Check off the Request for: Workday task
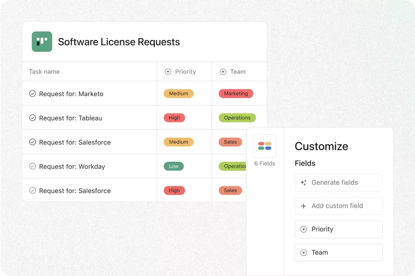This screenshot has width=415, height=276. click(32, 166)
